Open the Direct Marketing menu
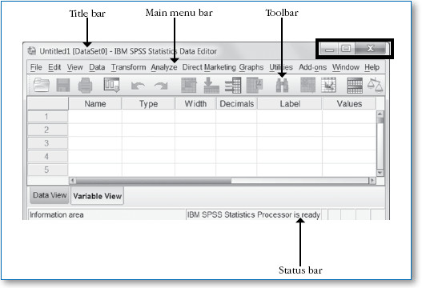Image resolution: width=422 pixels, height=288 pixels. [209, 67]
